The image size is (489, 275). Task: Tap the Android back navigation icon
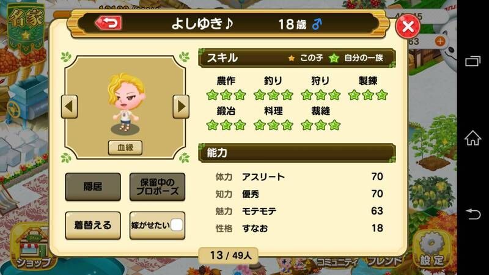[472, 215]
